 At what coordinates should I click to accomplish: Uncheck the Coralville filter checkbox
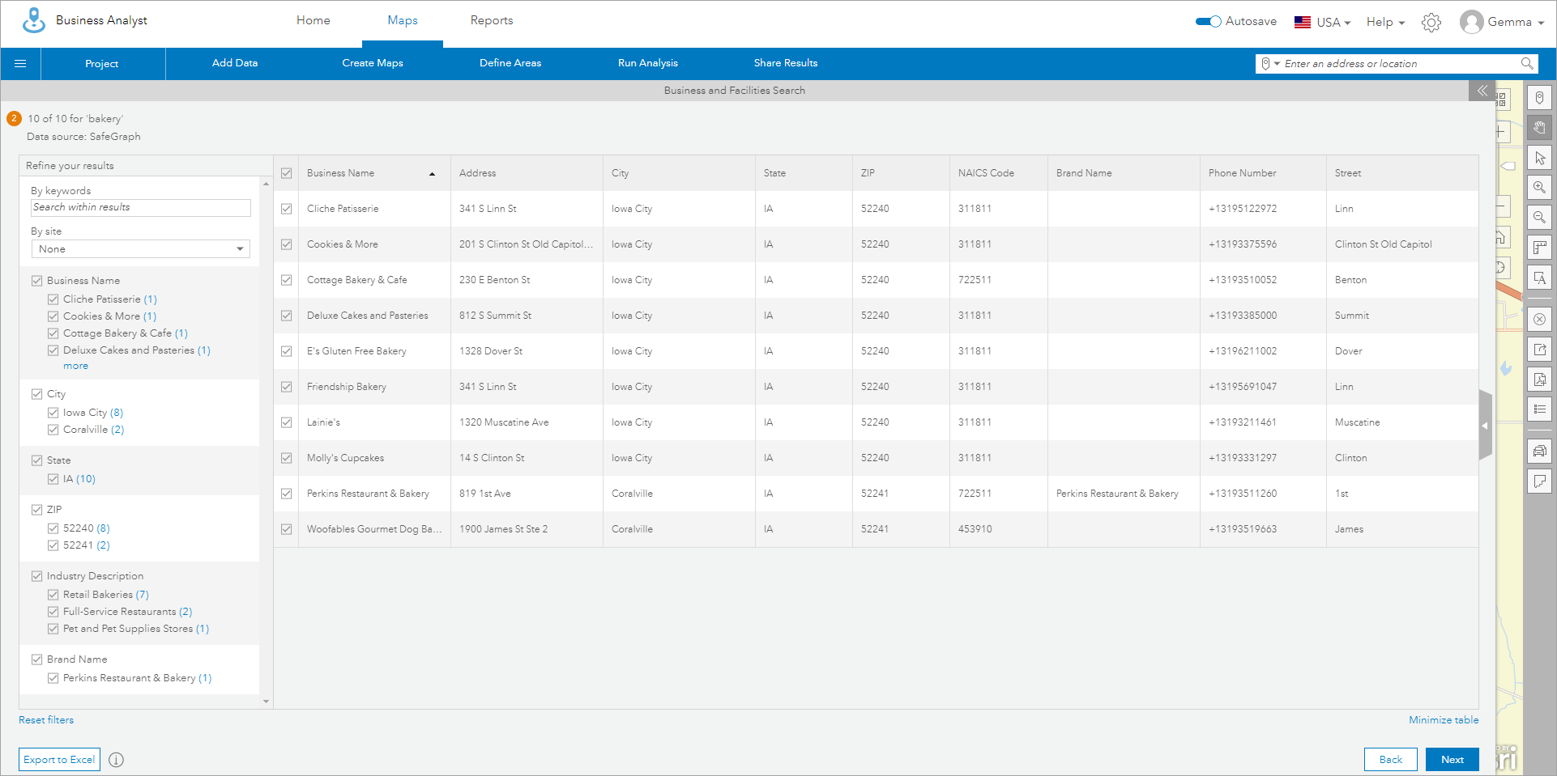click(x=53, y=430)
